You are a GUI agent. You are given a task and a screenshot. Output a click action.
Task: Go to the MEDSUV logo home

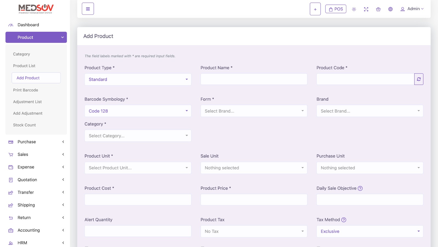pos(36,9)
